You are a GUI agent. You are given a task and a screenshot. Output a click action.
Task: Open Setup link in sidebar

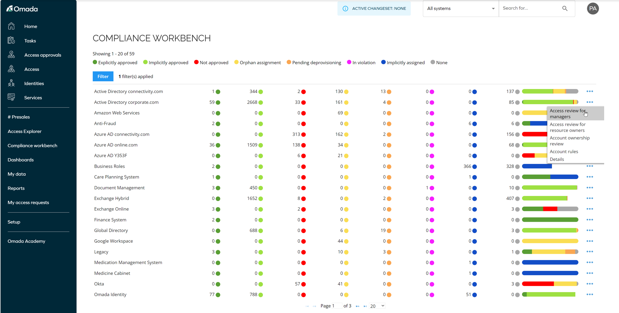point(14,222)
